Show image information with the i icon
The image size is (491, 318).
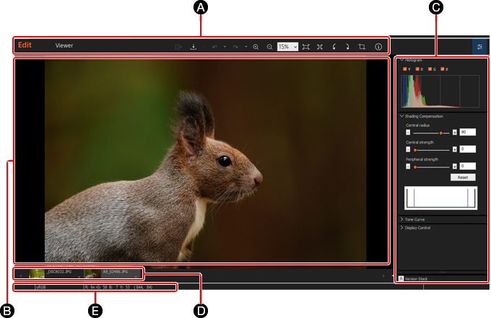(x=378, y=47)
